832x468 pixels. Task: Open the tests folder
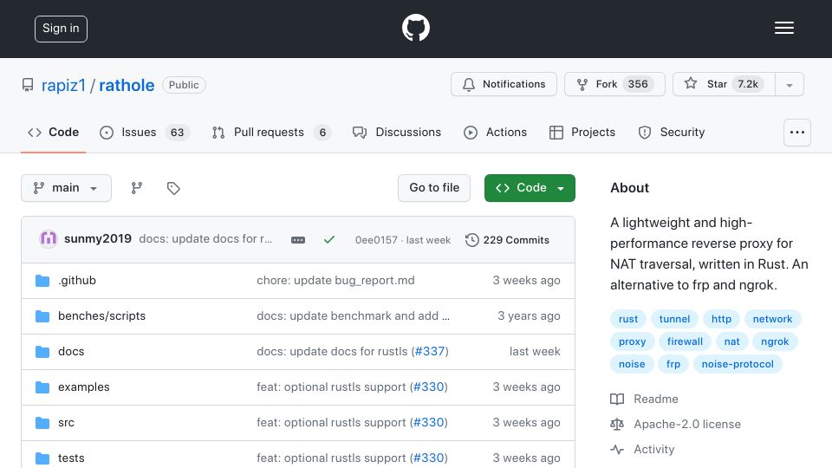71,458
